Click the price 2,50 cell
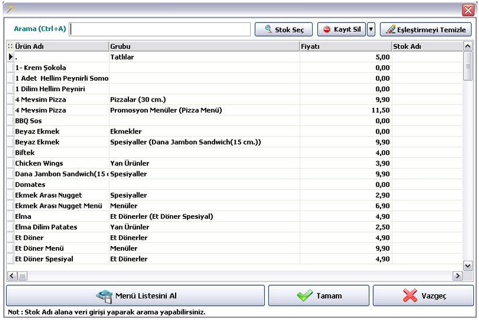Image resolution: width=479 pixels, height=320 pixels. (346, 227)
